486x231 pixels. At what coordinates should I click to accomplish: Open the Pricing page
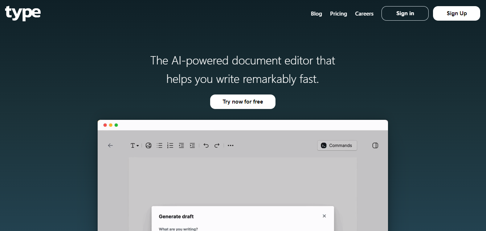[x=338, y=14]
